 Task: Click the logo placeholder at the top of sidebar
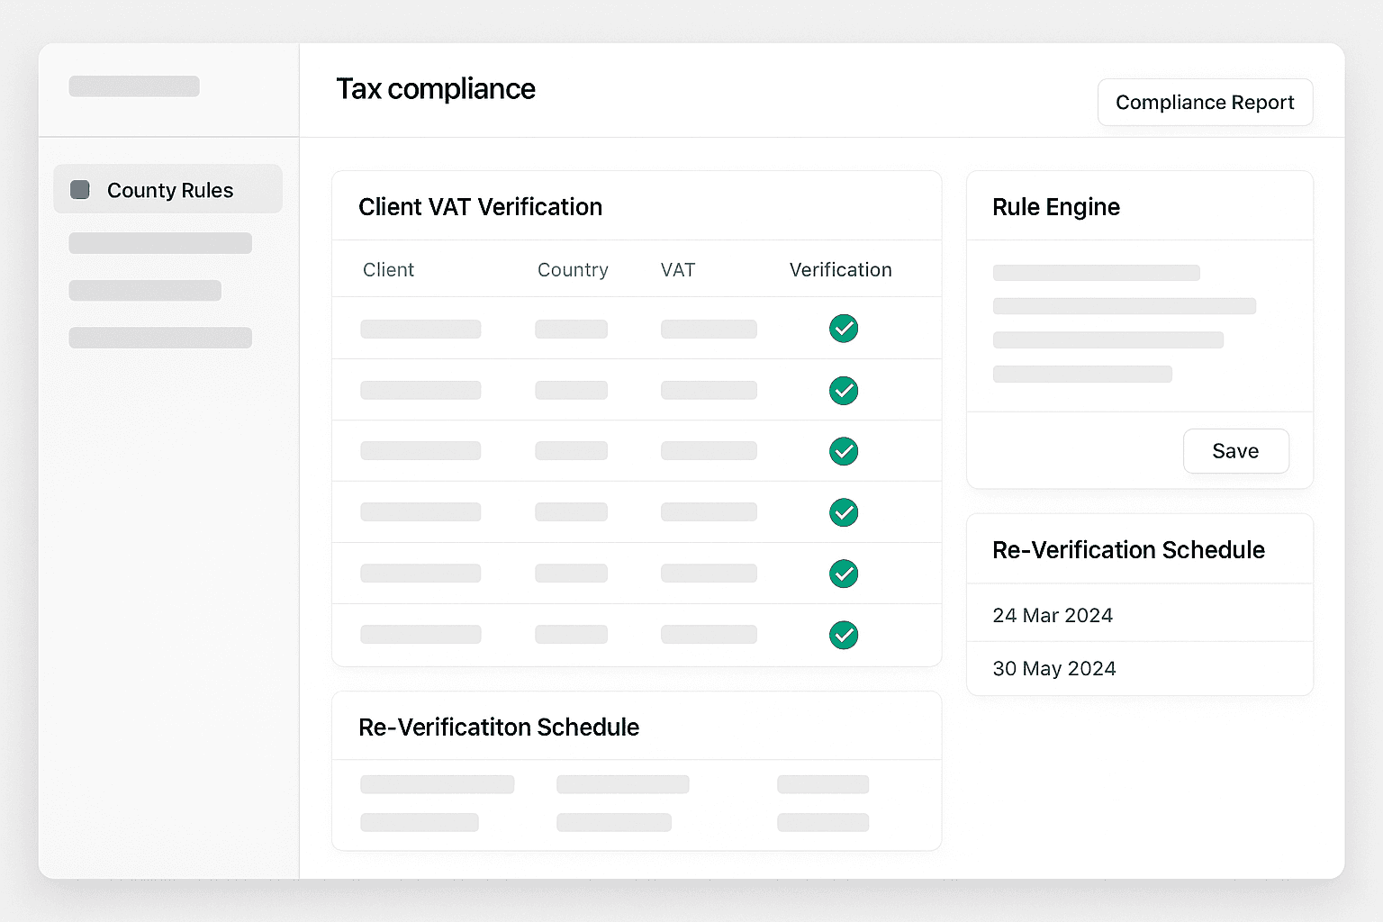coord(133,86)
